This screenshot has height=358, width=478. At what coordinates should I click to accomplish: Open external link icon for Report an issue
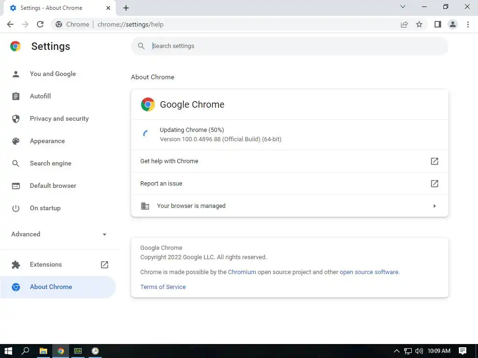[x=435, y=184]
